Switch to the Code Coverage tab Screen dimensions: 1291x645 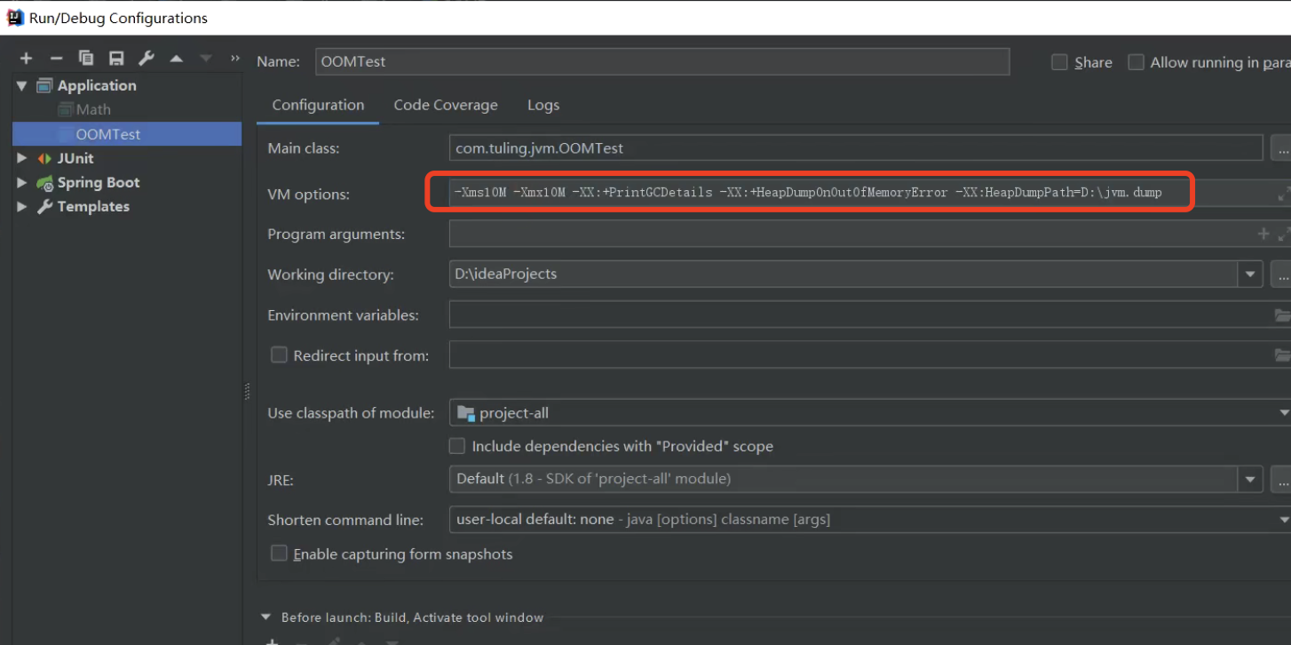(446, 105)
